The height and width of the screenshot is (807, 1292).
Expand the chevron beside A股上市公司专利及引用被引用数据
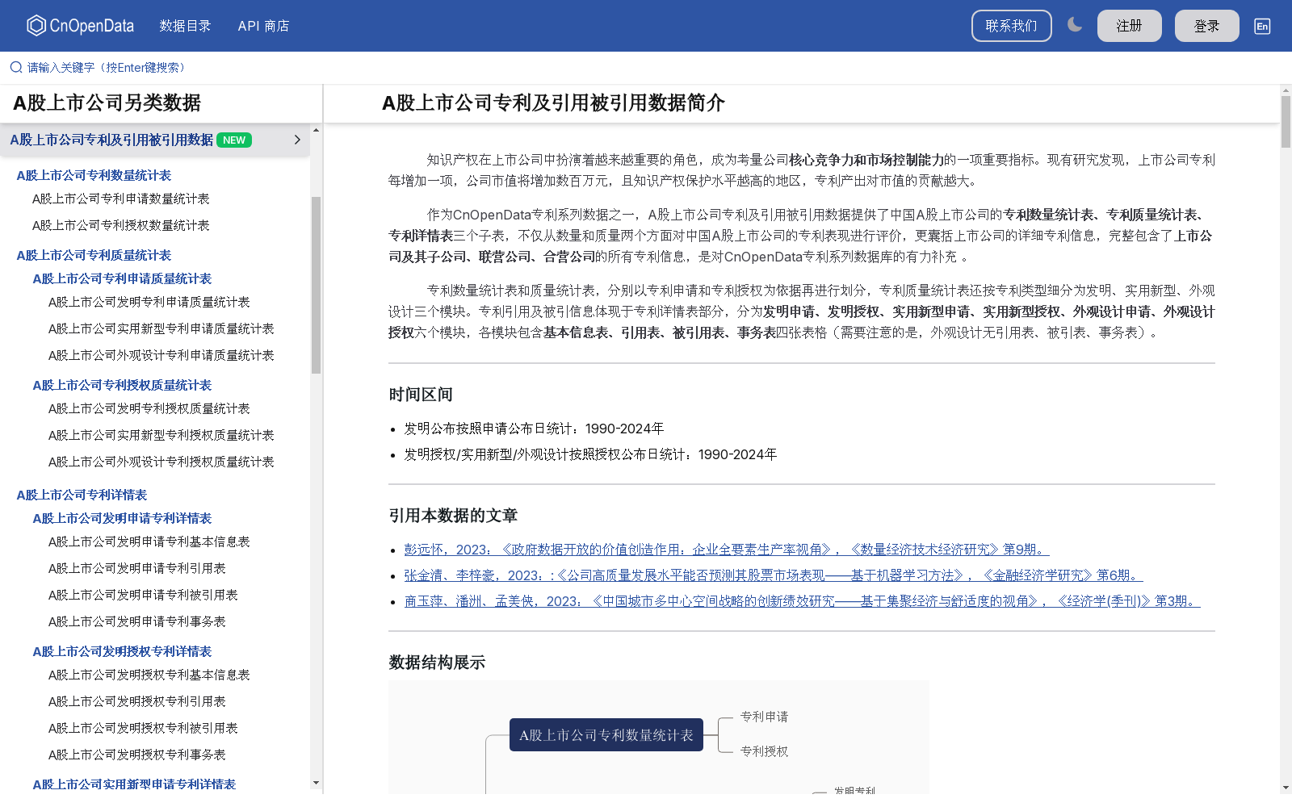pos(297,140)
